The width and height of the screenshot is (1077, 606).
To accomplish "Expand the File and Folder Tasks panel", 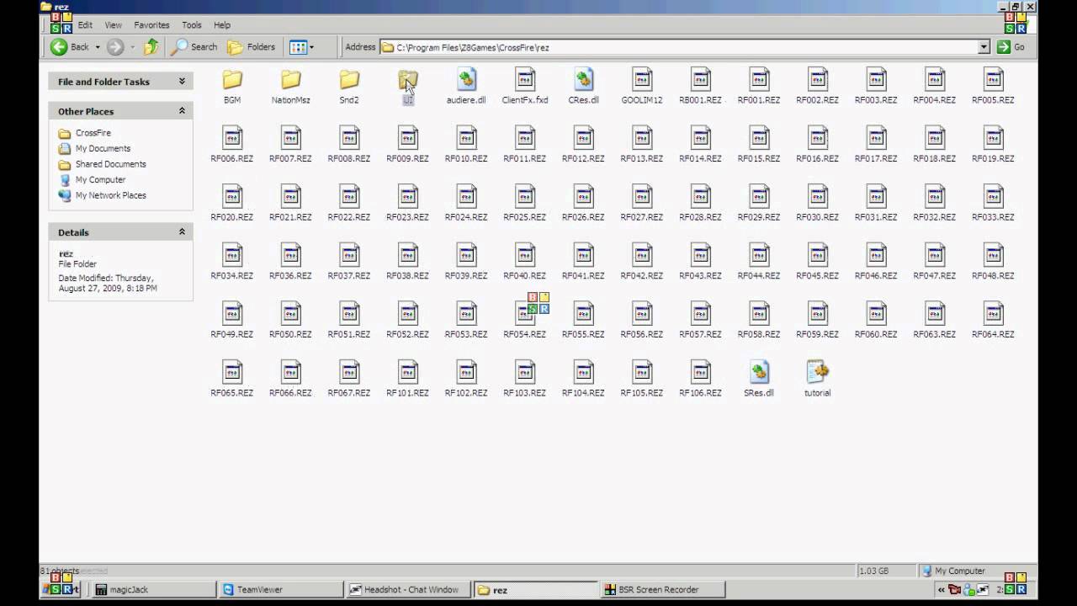I will pos(182,82).
